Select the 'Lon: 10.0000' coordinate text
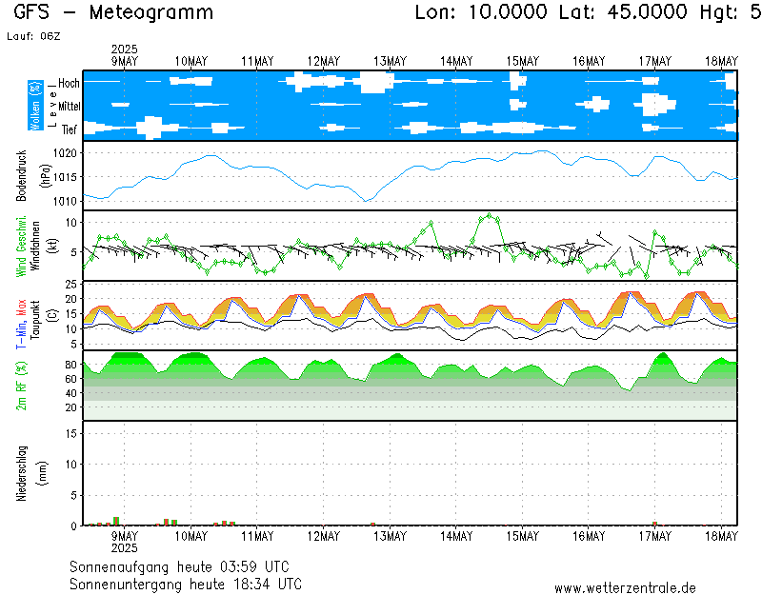 tap(481, 12)
